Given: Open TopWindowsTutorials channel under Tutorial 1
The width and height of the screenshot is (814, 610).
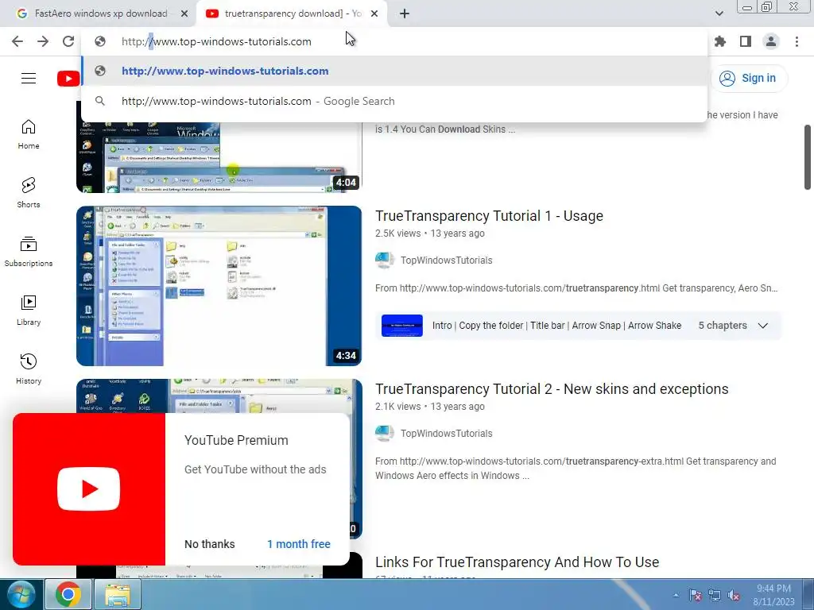Looking at the screenshot, I should pyautogui.click(x=447, y=261).
